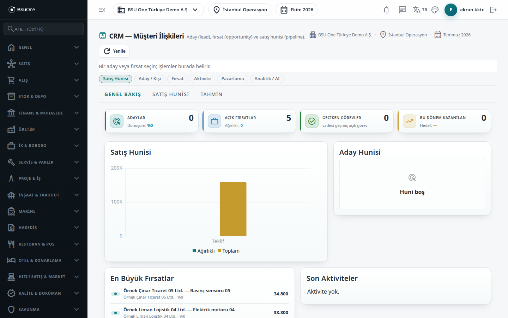508x318 pixels.
Task: Click the Restoran & POS cutlery icon
Action: point(11,244)
